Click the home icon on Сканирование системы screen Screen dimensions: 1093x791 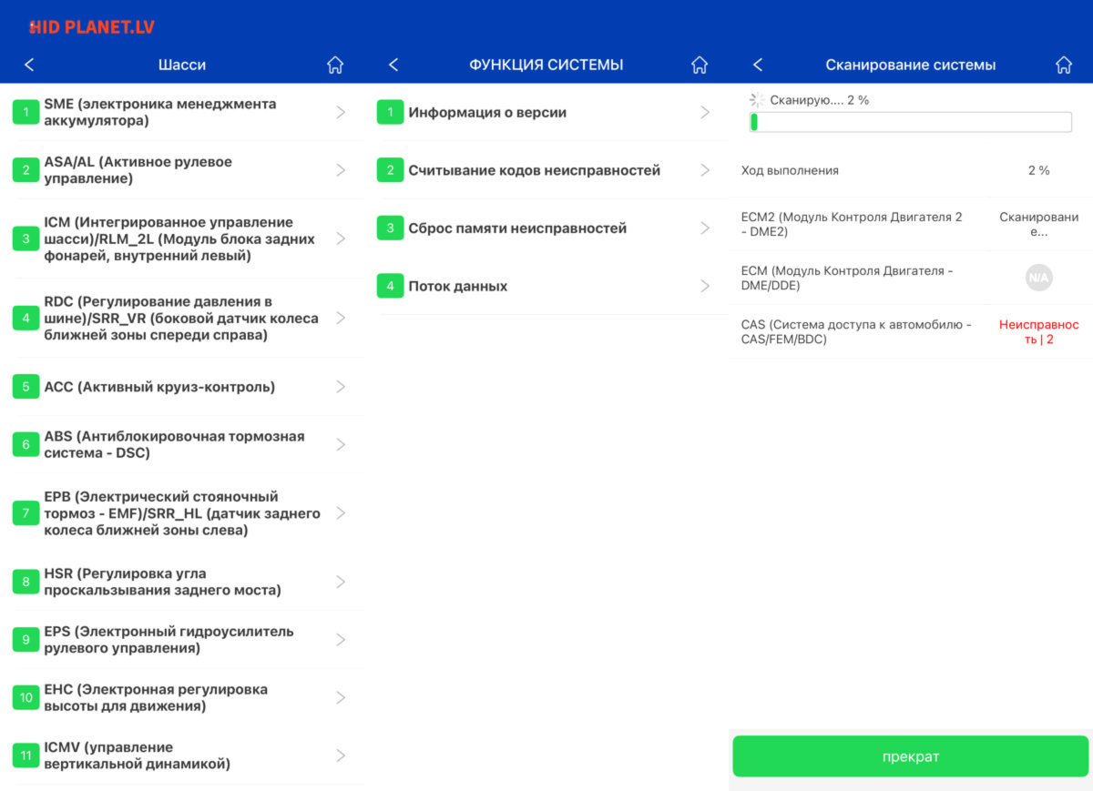pos(1064,65)
